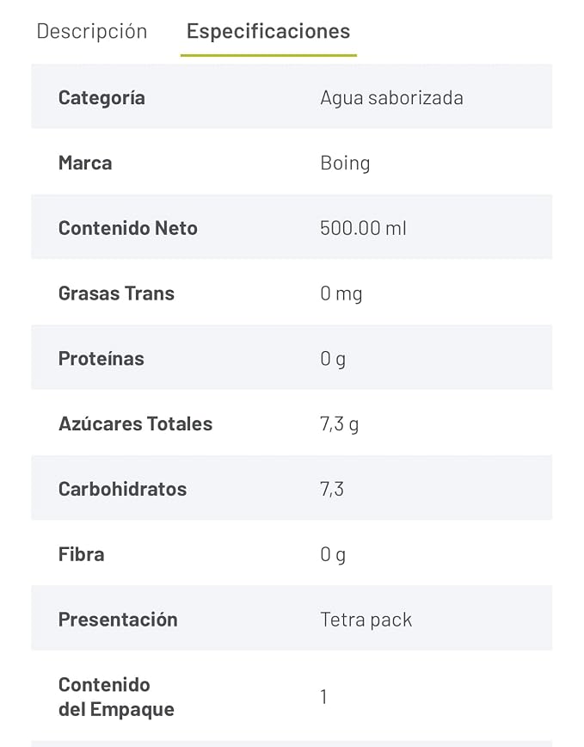Click the Agua saborizada value
Image resolution: width=584 pixels, height=747 pixels.
coord(391,98)
